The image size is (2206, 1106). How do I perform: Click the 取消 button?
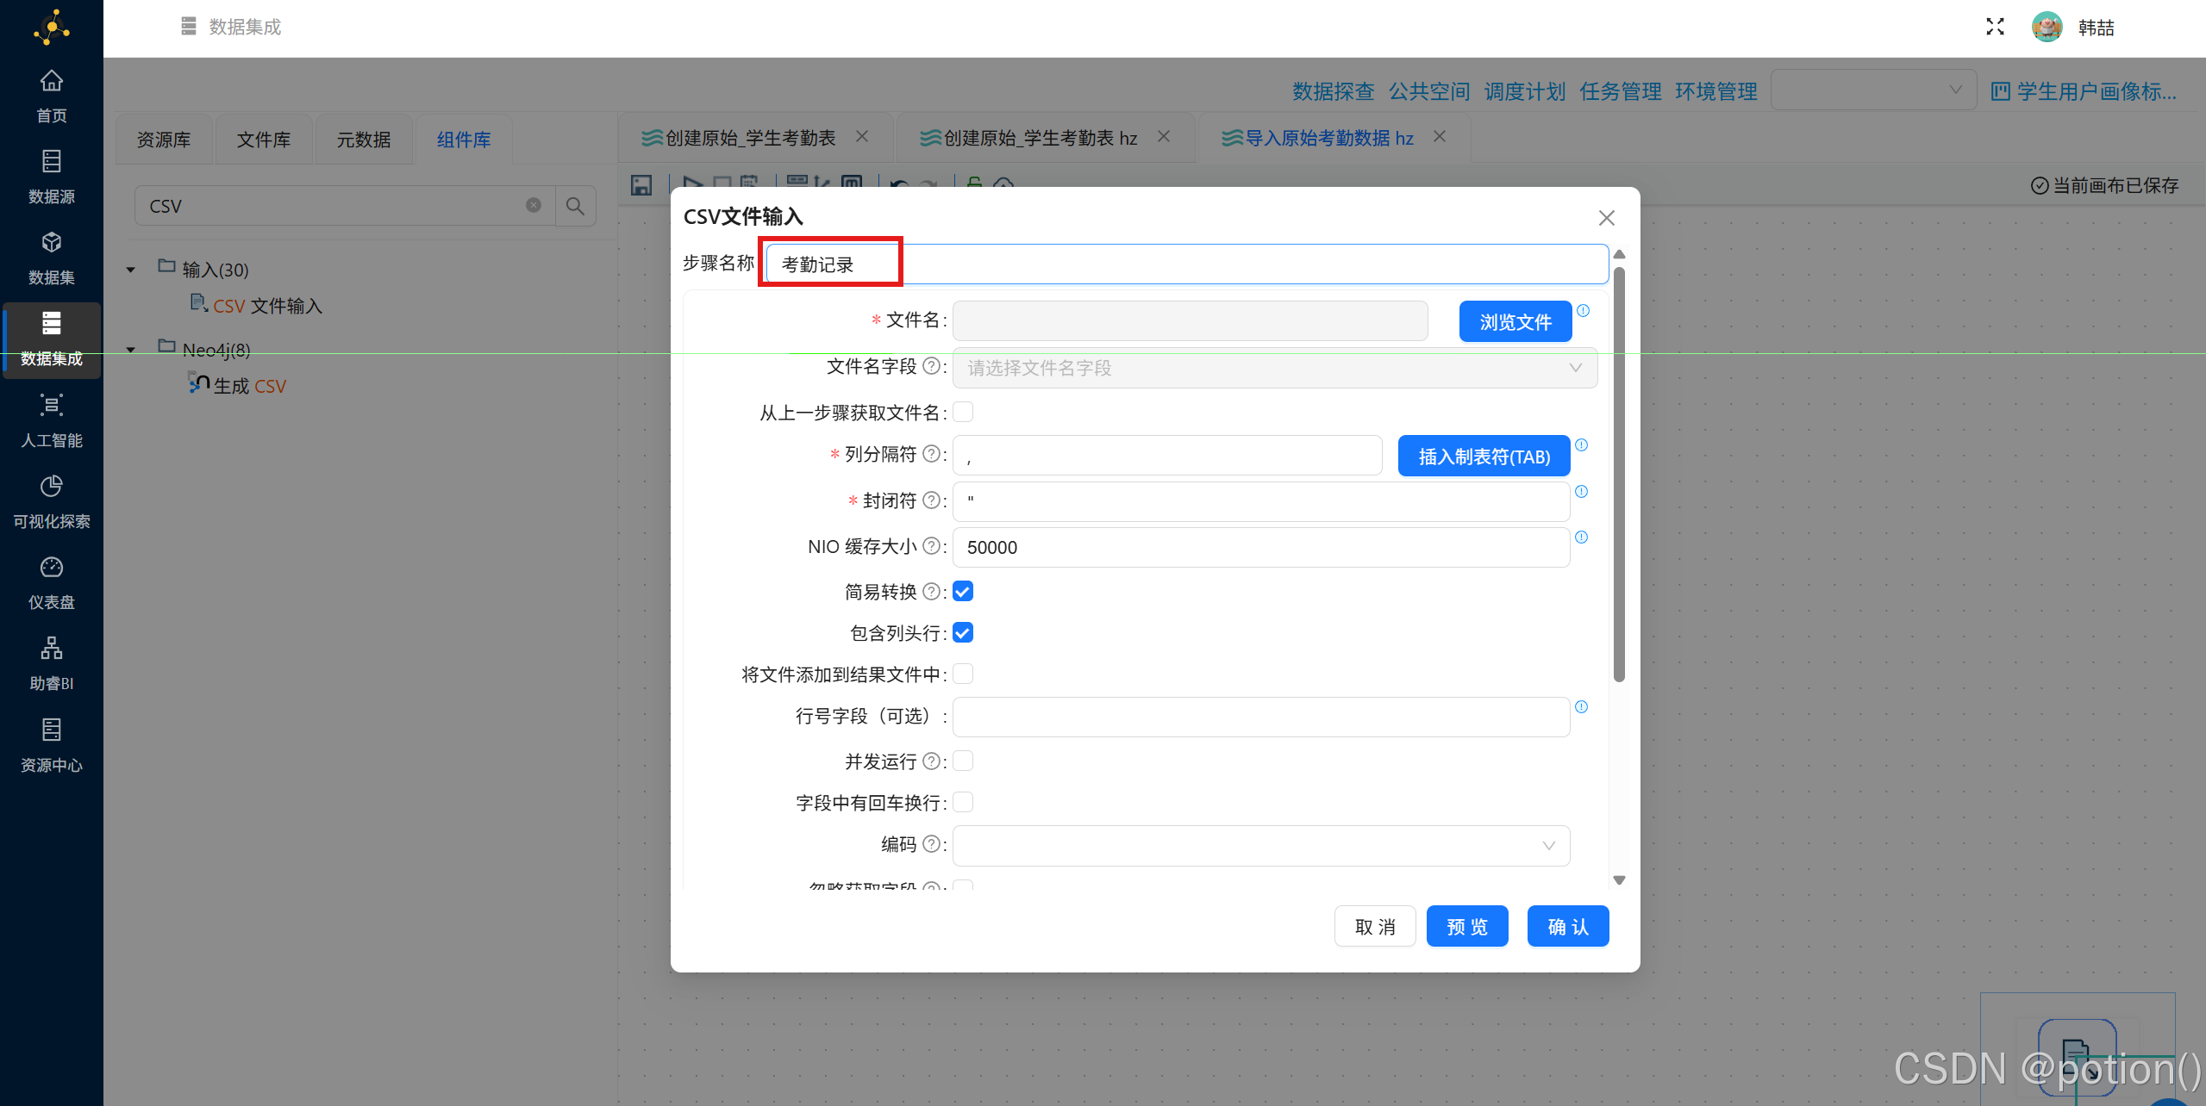point(1375,926)
